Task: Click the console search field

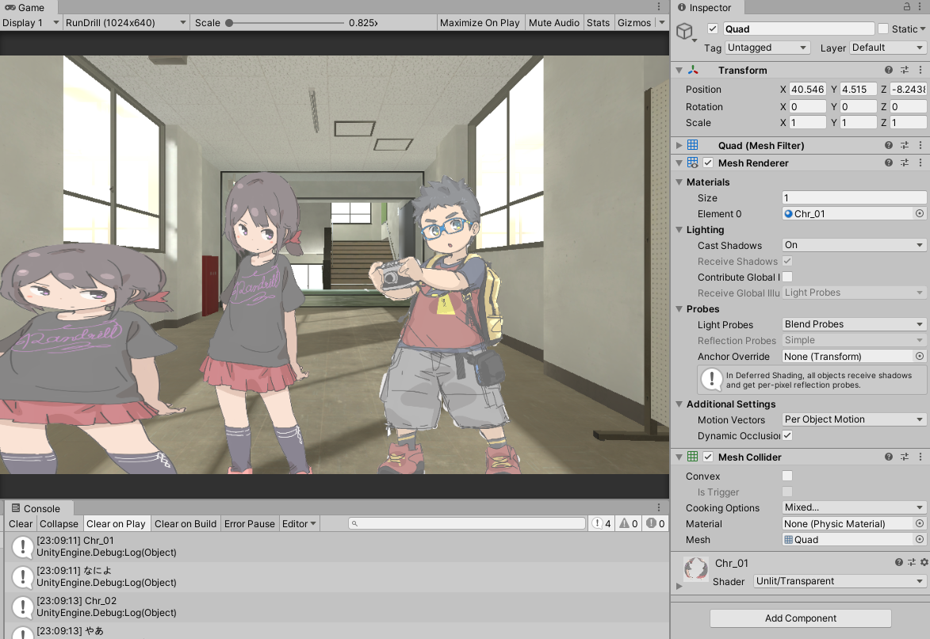Action: (467, 523)
